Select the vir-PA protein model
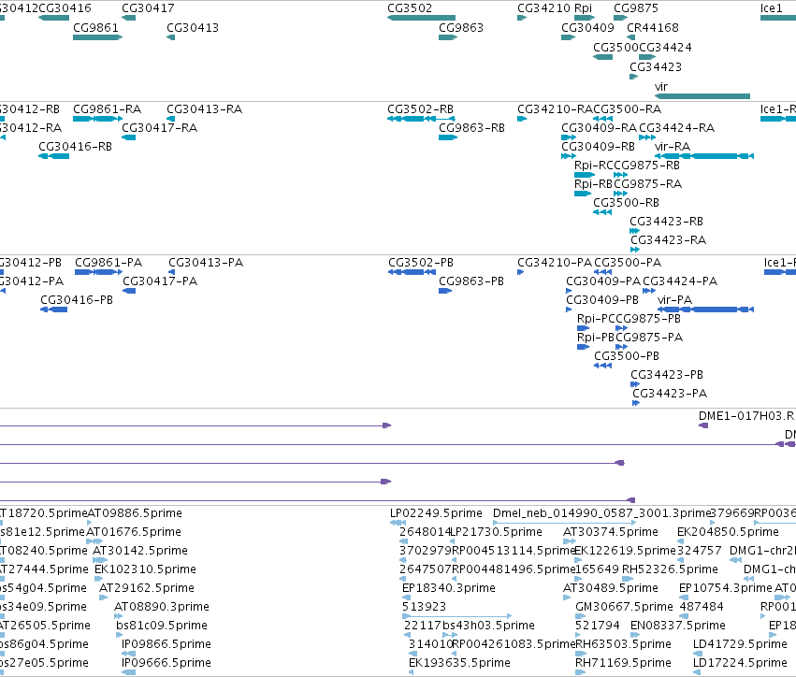The width and height of the screenshot is (796, 677). pos(705,310)
